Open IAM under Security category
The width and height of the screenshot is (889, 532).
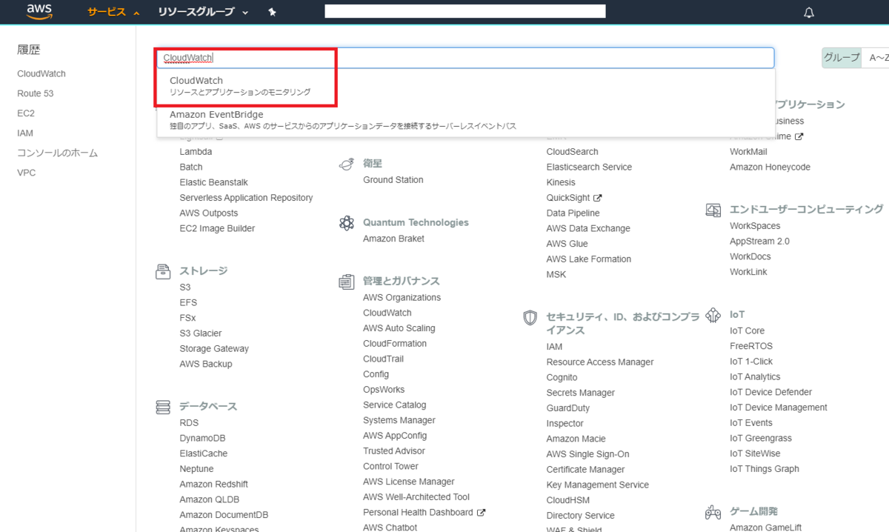coord(555,347)
